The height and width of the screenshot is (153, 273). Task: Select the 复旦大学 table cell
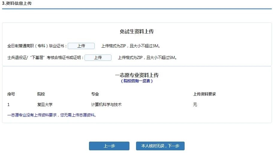click(x=45, y=105)
